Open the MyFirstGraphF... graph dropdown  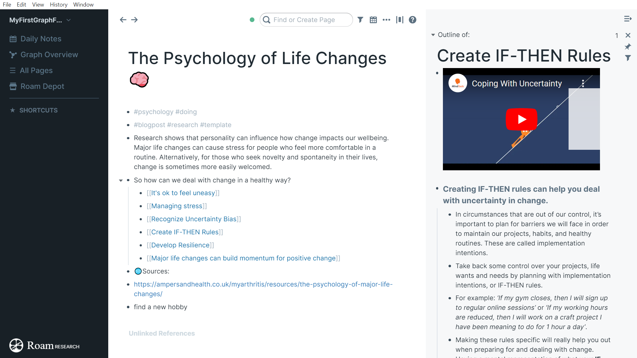(40, 20)
